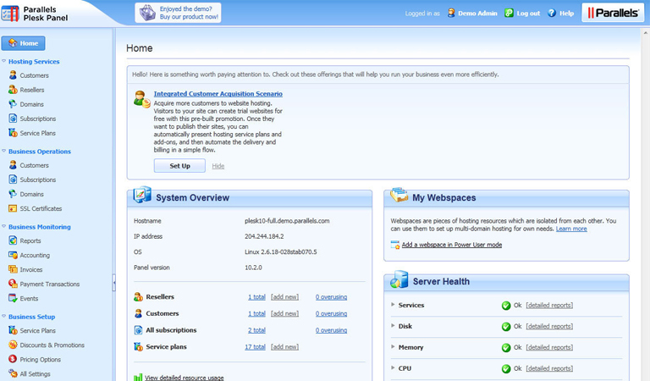Click the Invoices icon in the sidebar
This screenshot has width=650, height=381.
click(13, 269)
